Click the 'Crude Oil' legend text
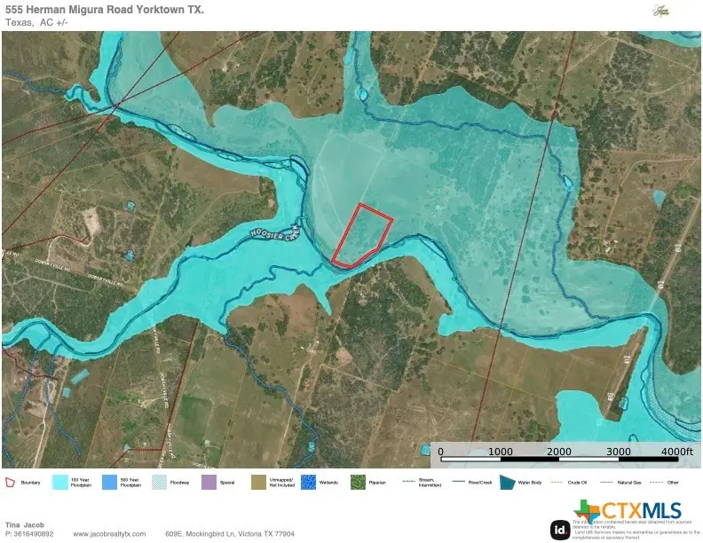Image resolution: width=703 pixels, height=543 pixels. [x=578, y=483]
